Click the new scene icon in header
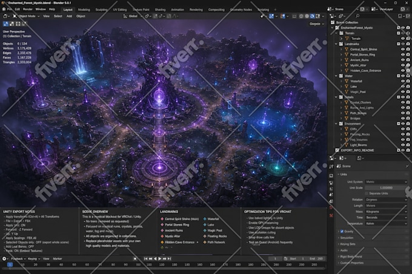 point(362,9)
